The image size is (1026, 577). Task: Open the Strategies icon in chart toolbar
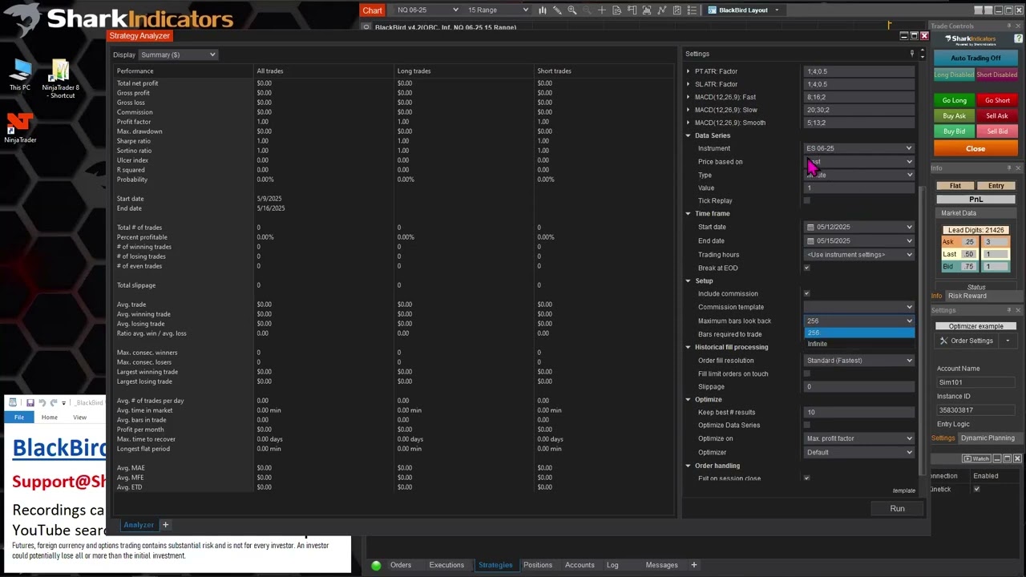coord(677,10)
